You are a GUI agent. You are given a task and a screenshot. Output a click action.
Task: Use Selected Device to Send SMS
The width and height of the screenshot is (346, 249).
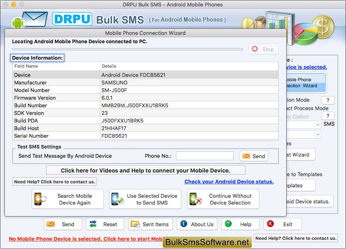pos(145,199)
